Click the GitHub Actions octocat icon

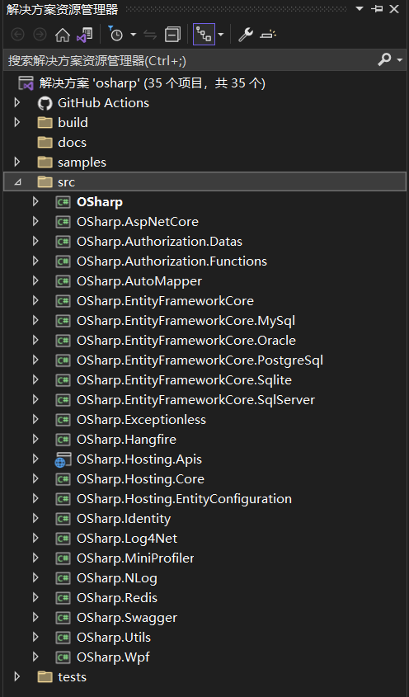tap(45, 103)
